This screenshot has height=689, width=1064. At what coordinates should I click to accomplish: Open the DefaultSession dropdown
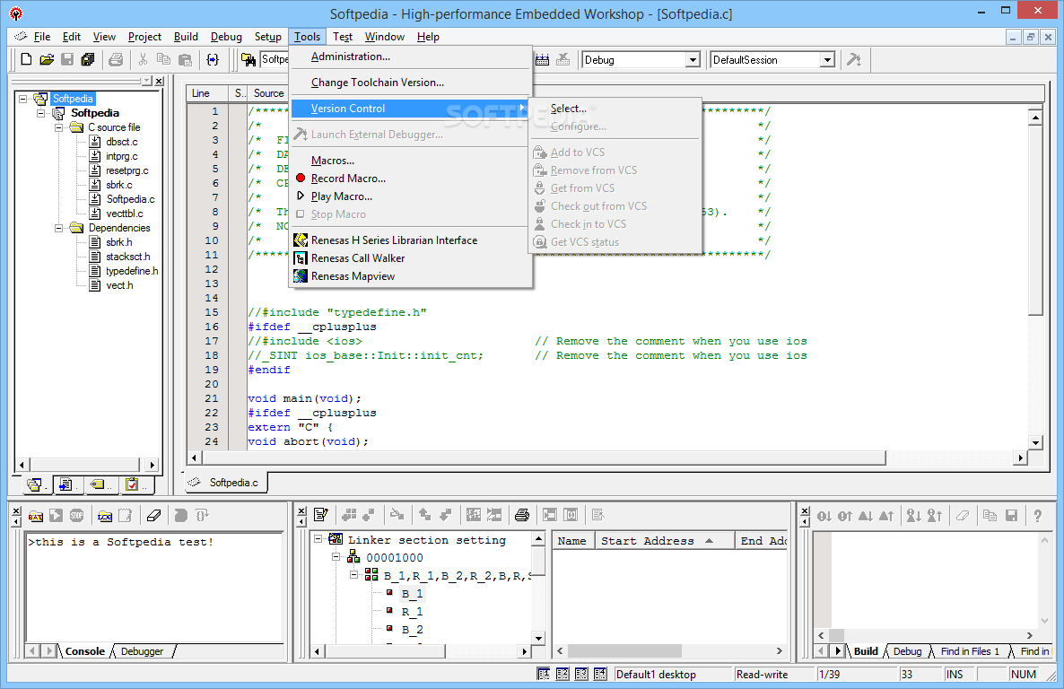click(827, 60)
